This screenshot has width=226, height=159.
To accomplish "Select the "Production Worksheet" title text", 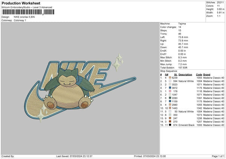I will [21, 3].
